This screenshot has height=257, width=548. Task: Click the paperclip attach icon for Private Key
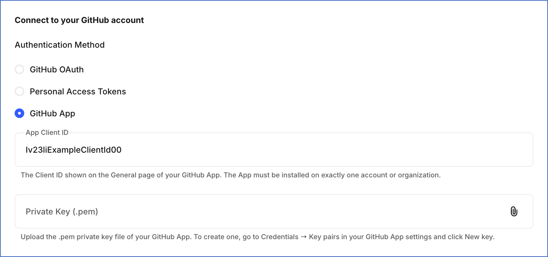[x=514, y=211]
